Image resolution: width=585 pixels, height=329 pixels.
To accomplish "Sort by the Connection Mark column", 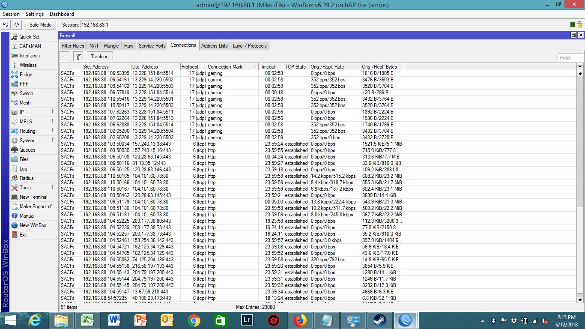I will [x=233, y=67].
